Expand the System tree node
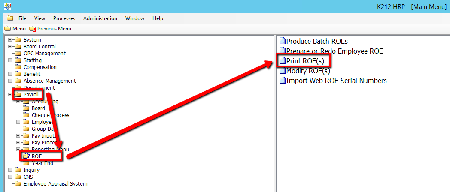 (10, 40)
